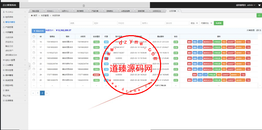Click the 新股申购 icon in sidebar
Screen dimensions: 262x130
click(x=4, y=85)
